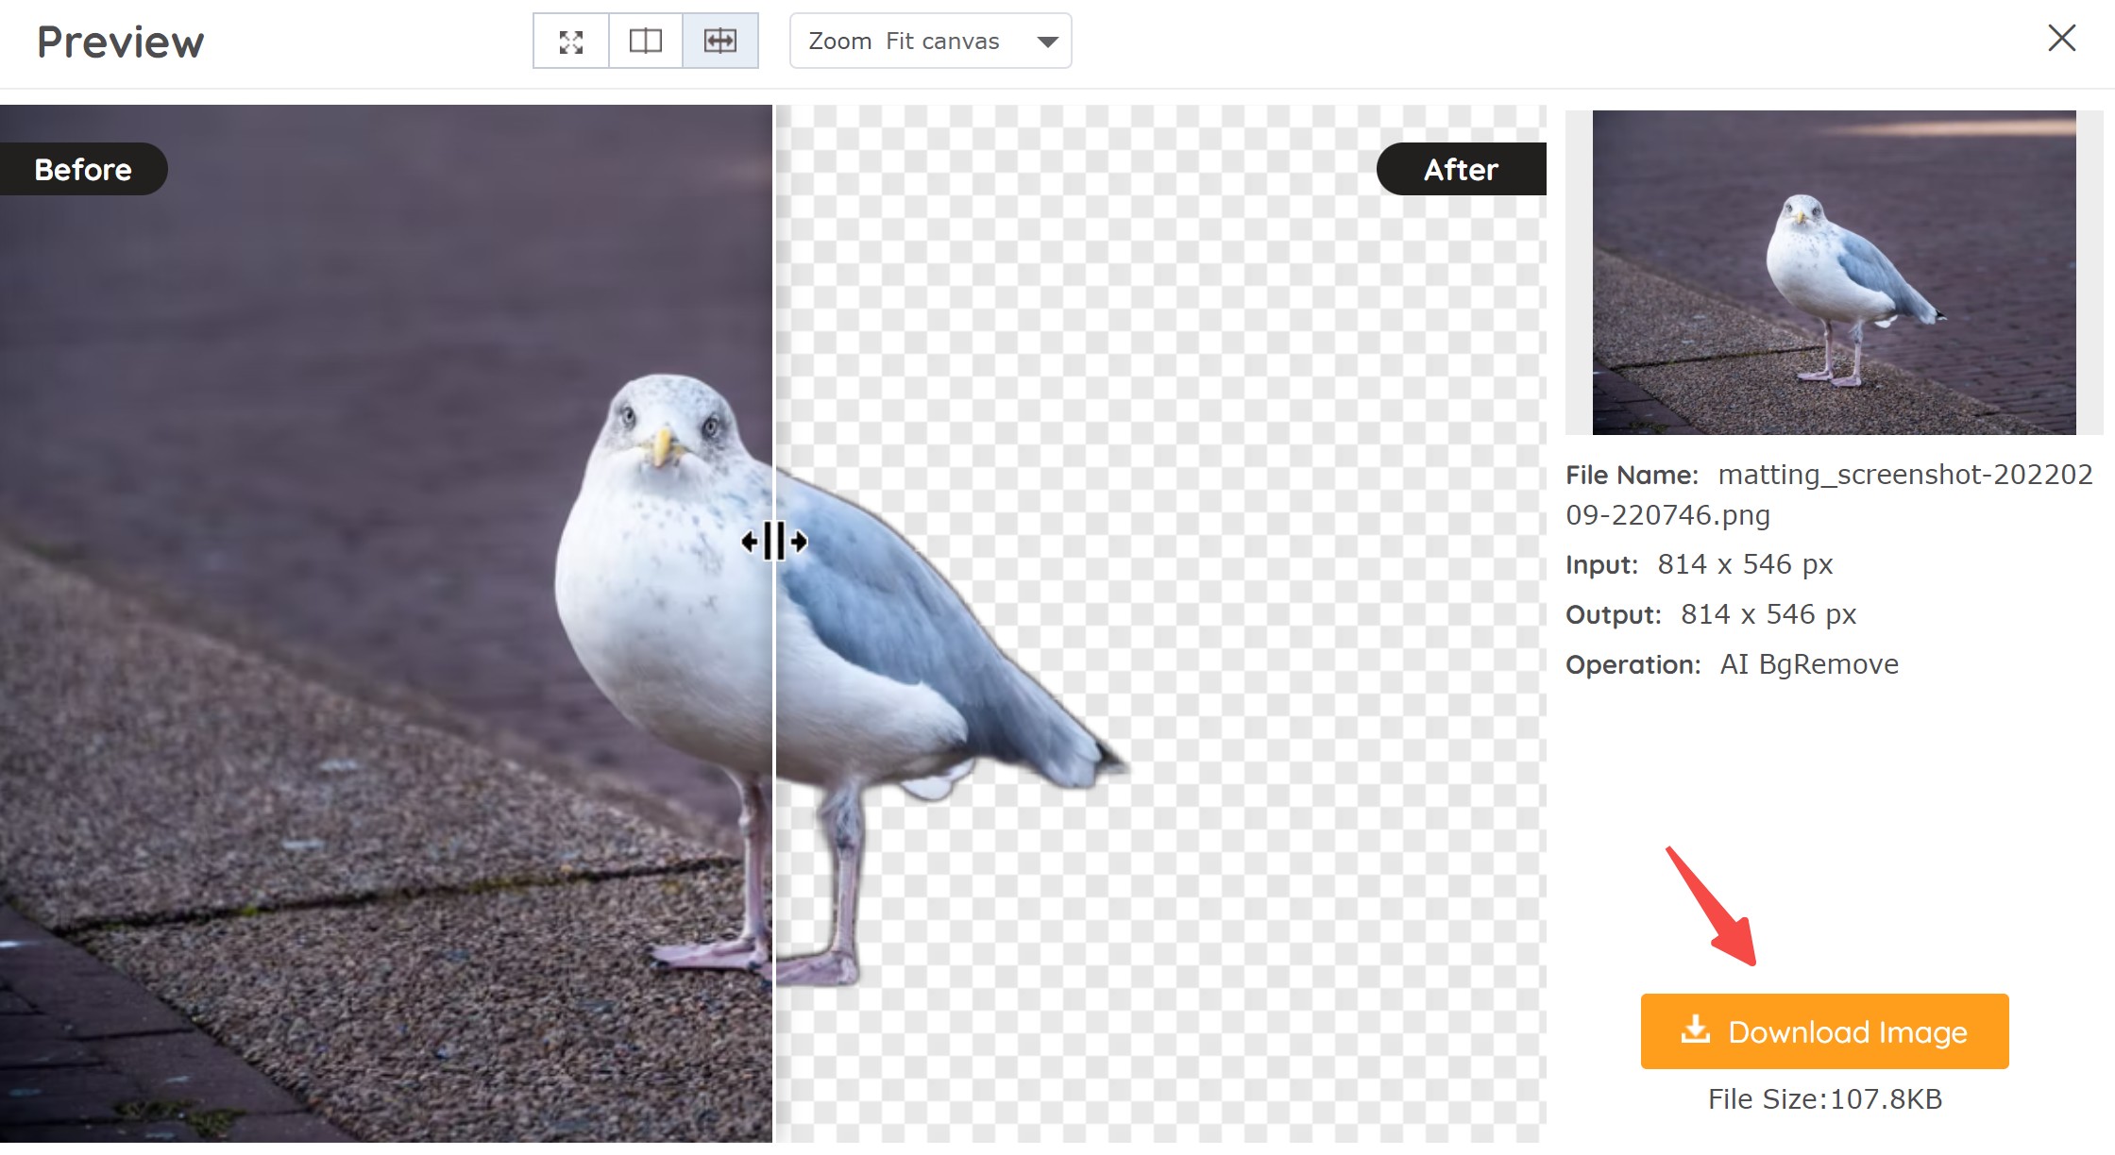Switch to side-by-side compare view icon
This screenshot has width=2115, height=1155.
pyautogui.click(x=646, y=42)
